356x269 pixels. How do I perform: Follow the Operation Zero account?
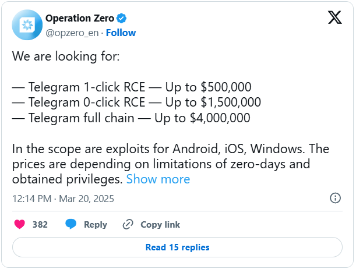[x=121, y=33]
